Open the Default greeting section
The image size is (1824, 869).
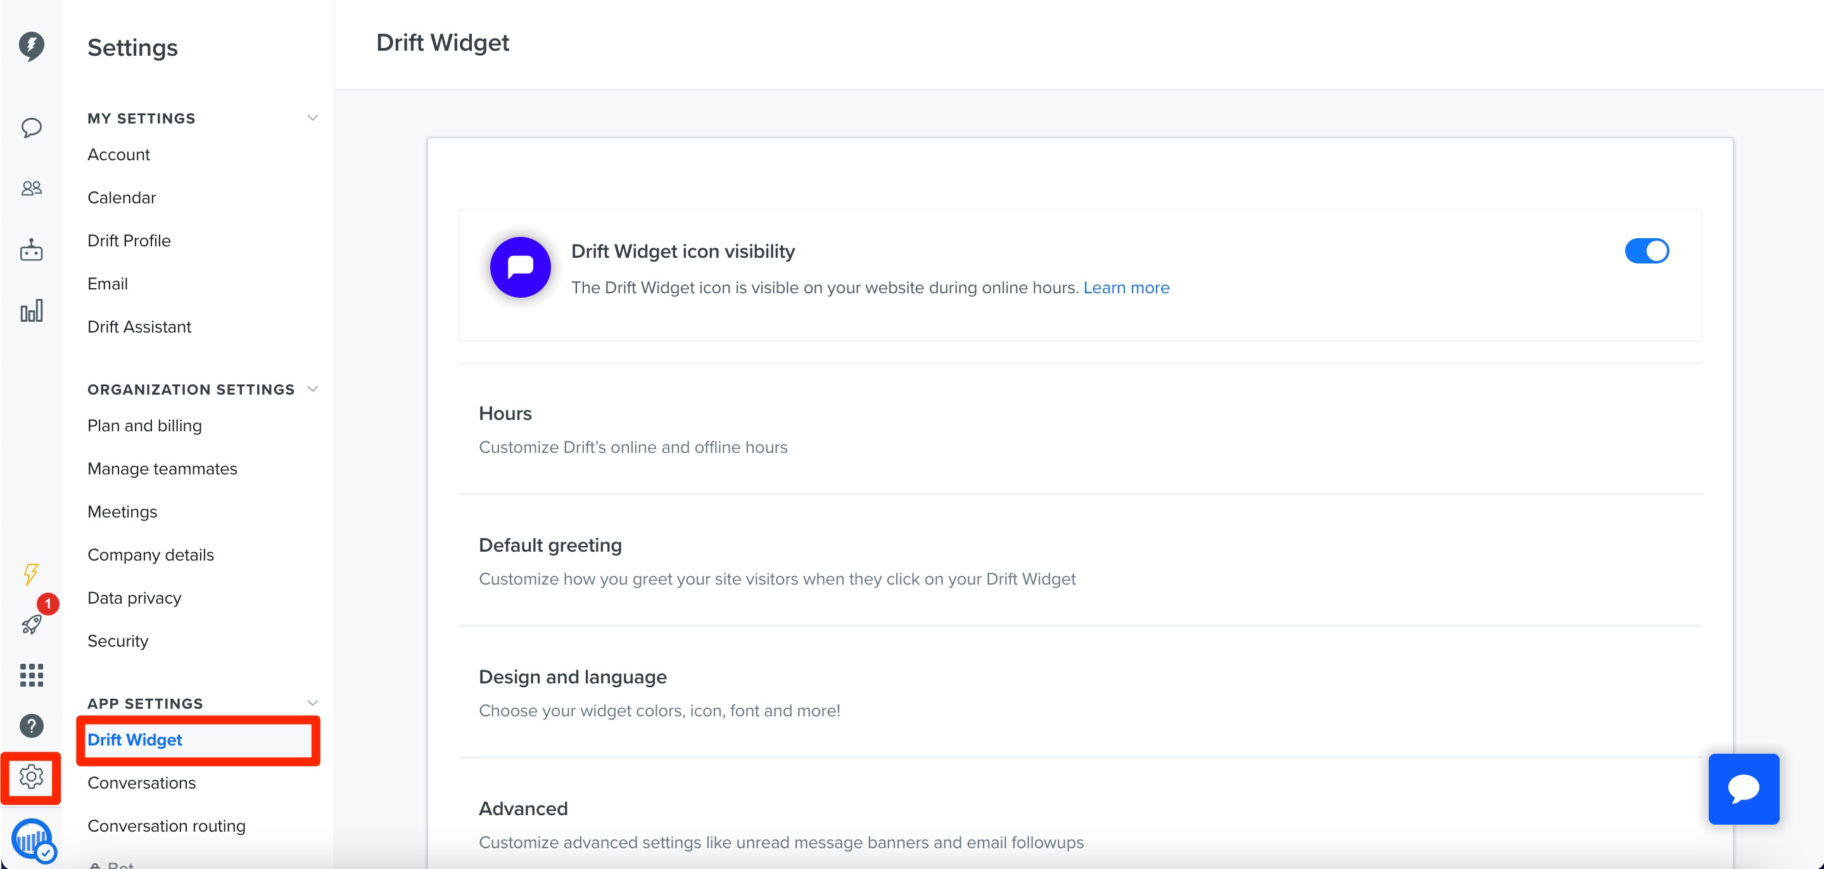(x=1080, y=561)
